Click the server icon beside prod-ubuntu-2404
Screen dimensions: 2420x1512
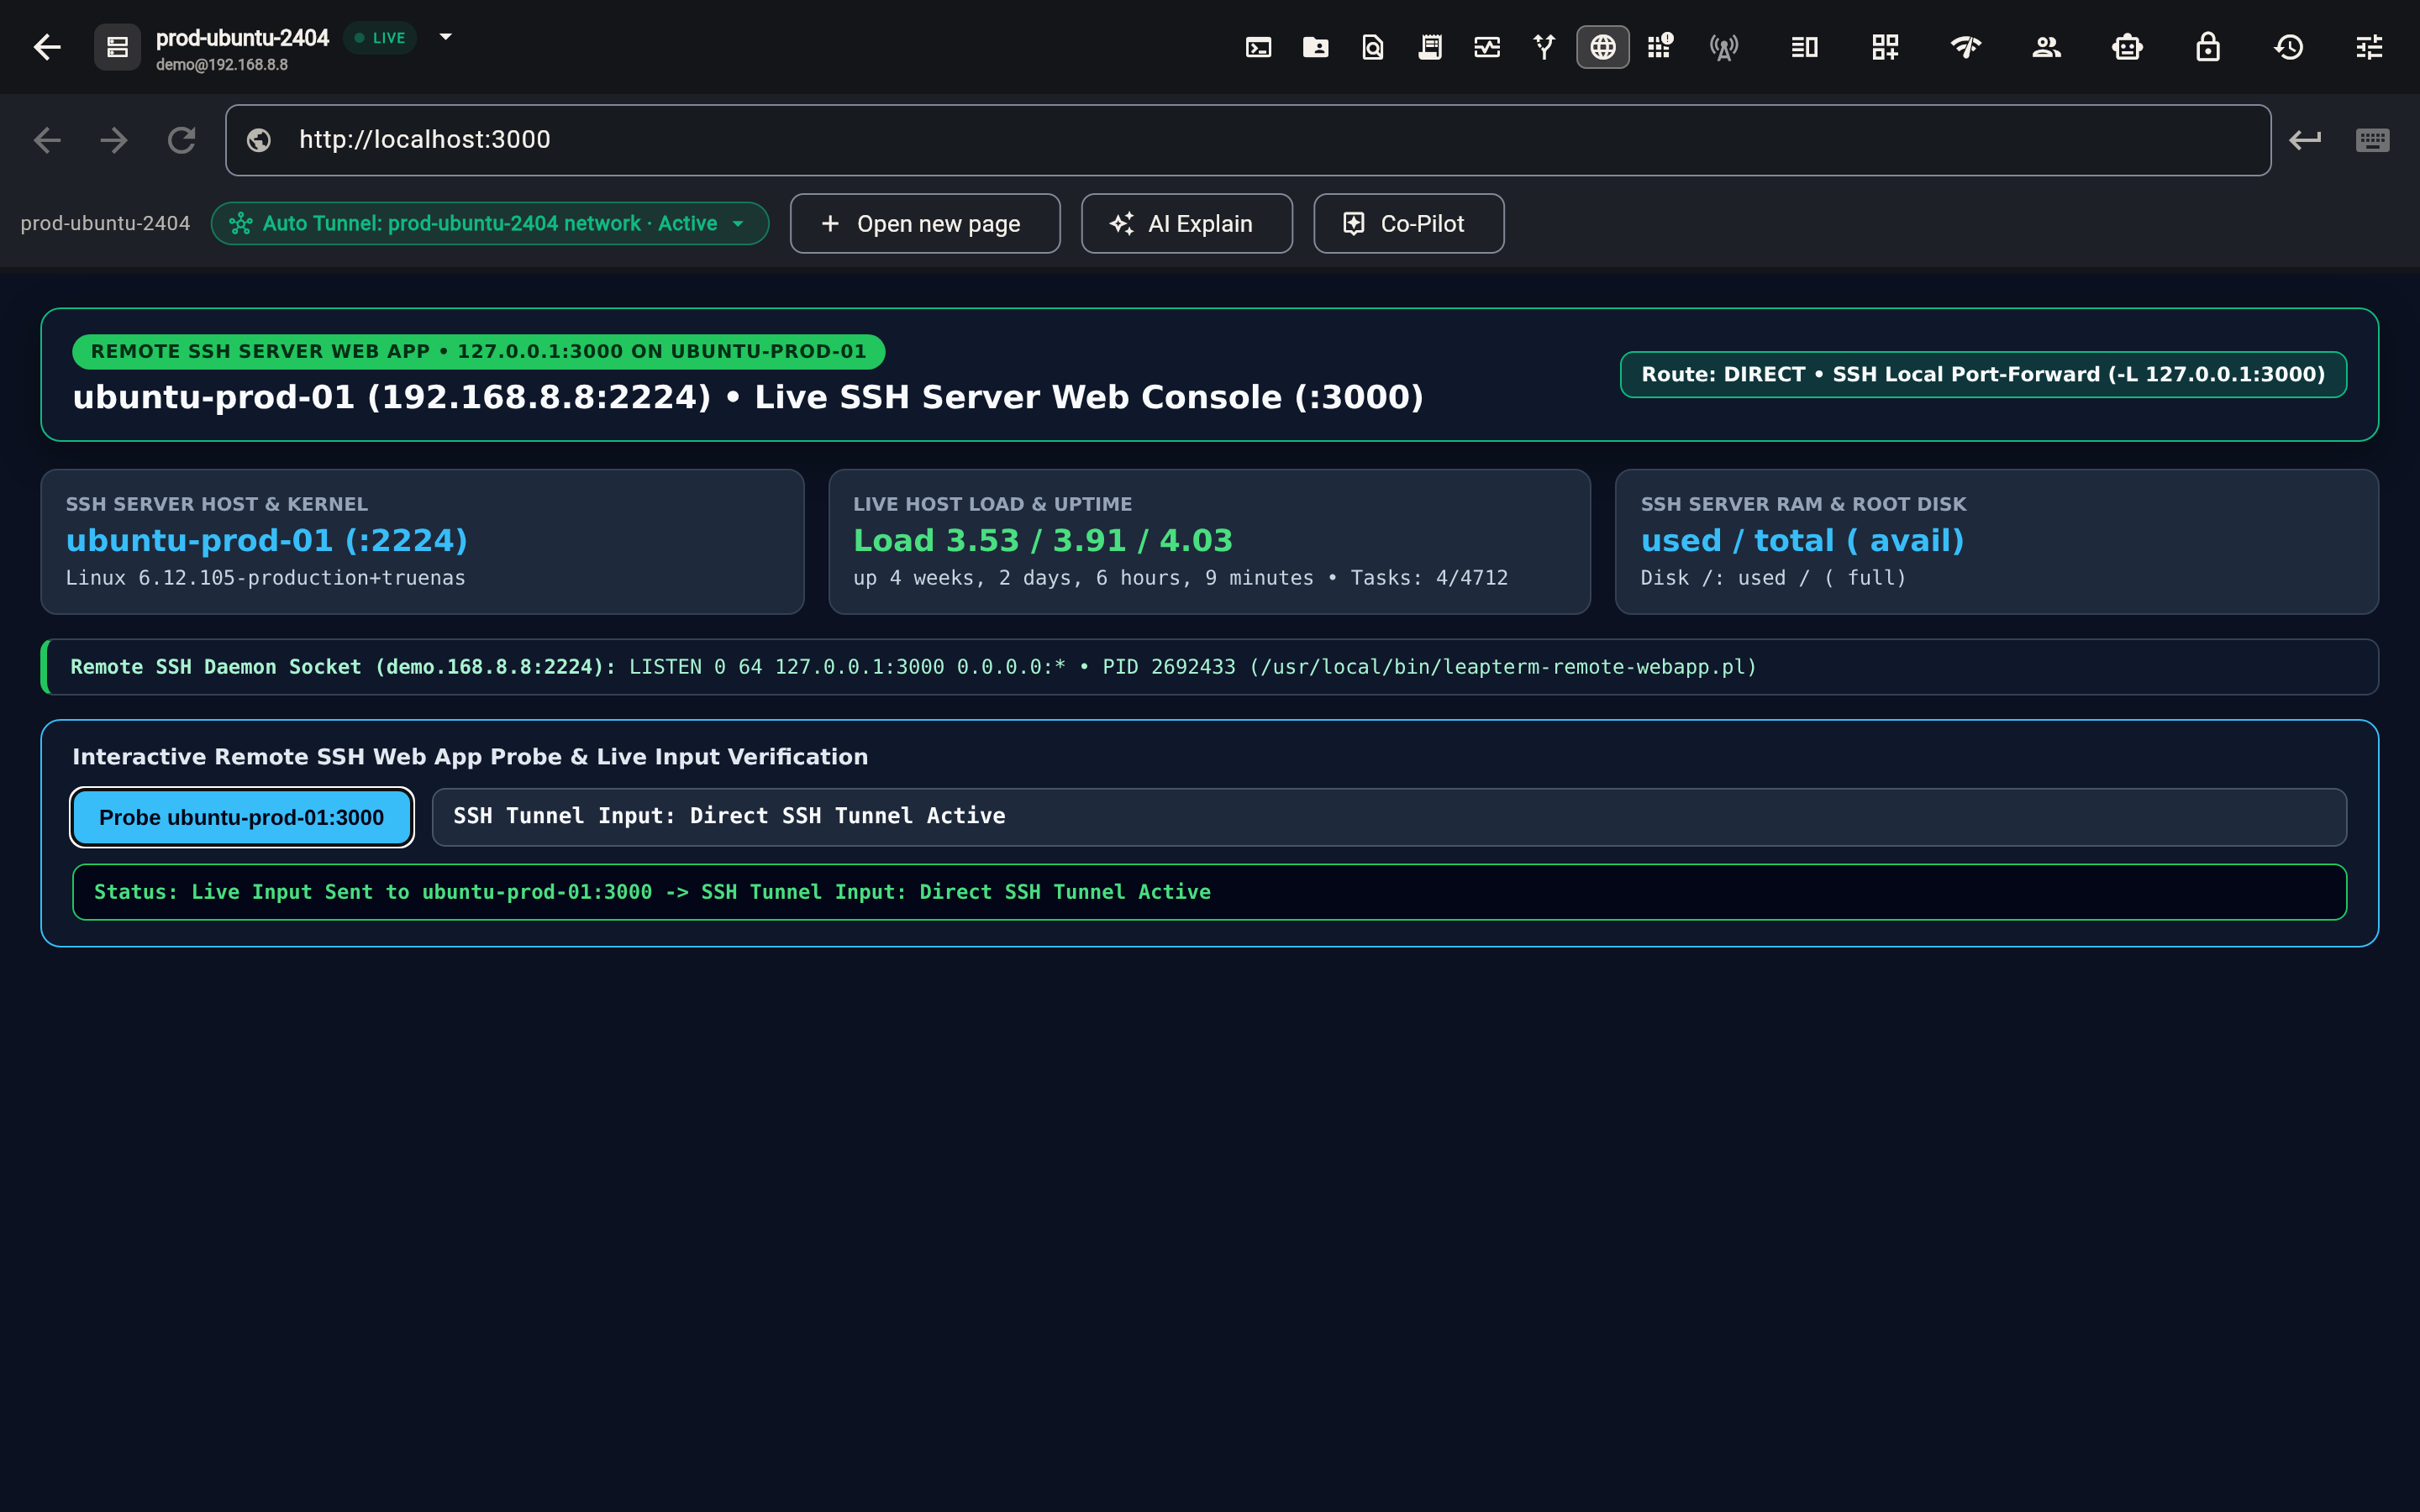click(117, 47)
